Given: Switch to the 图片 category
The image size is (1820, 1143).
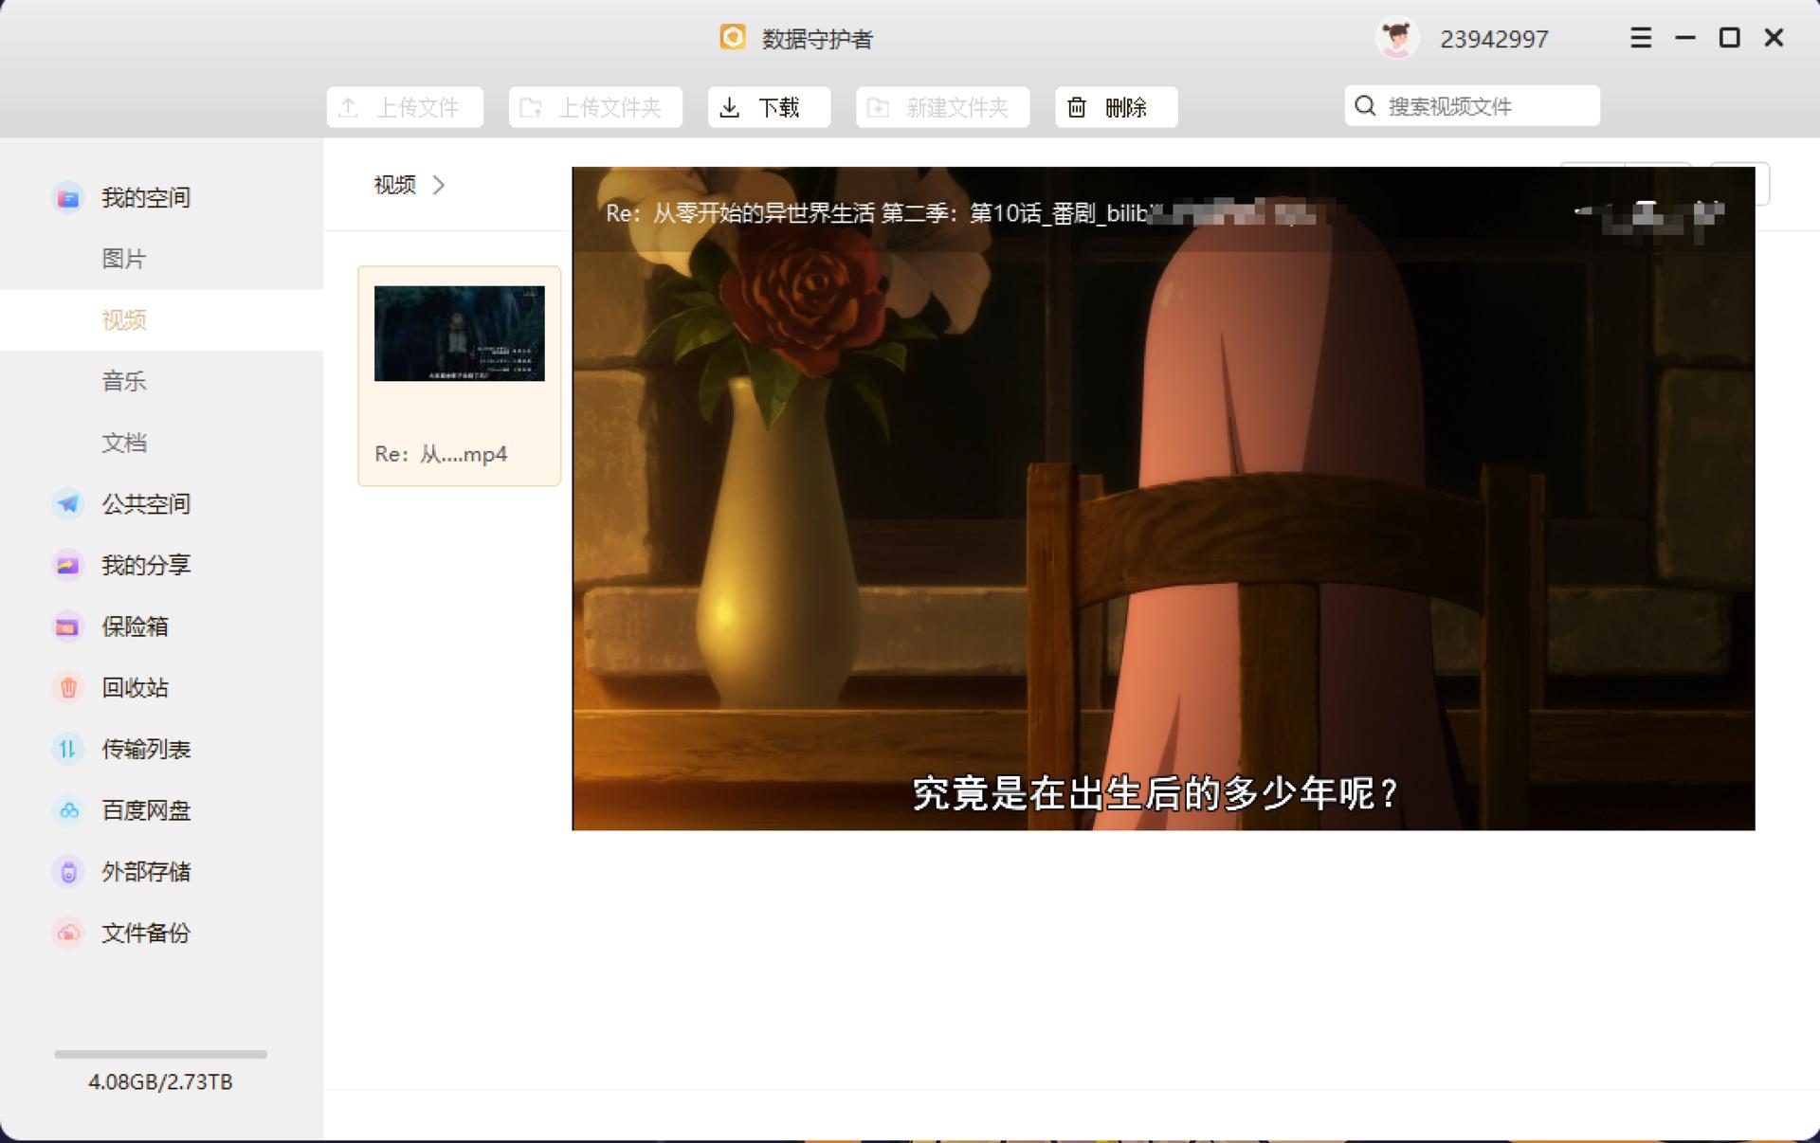Looking at the screenshot, I should click(x=124, y=259).
